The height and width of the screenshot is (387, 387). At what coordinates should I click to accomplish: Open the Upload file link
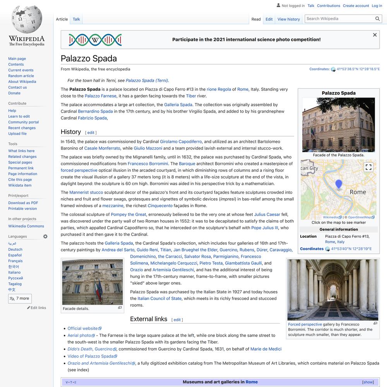pyautogui.click(x=17, y=134)
